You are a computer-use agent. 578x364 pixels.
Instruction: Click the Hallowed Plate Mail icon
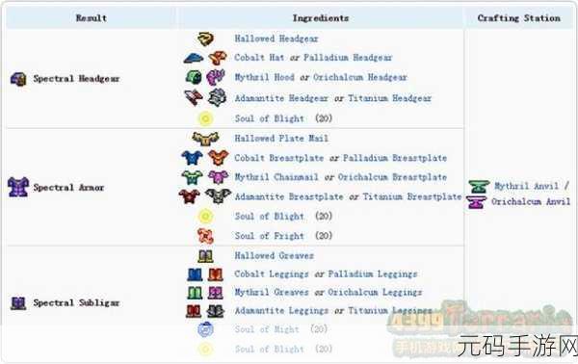point(205,139)
